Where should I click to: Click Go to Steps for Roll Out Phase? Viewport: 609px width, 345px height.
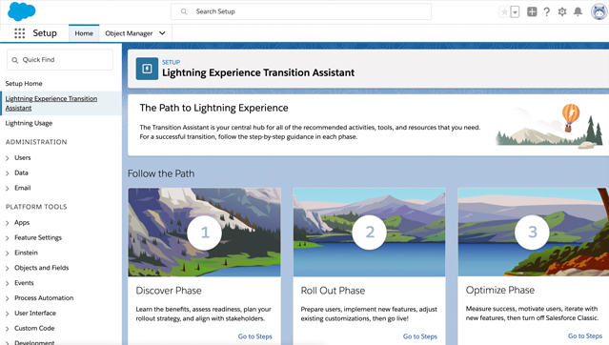click(x=420, y=336)
